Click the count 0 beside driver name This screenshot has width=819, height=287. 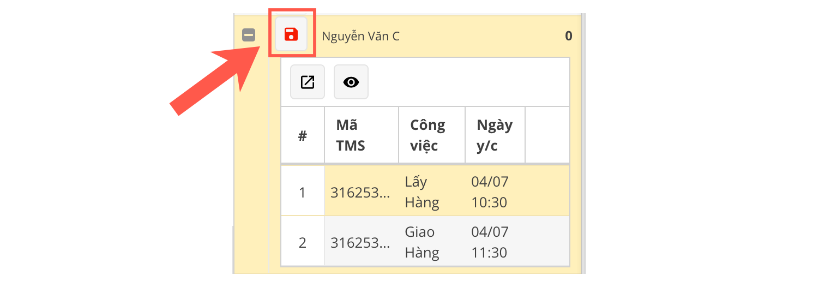point(568,37)
